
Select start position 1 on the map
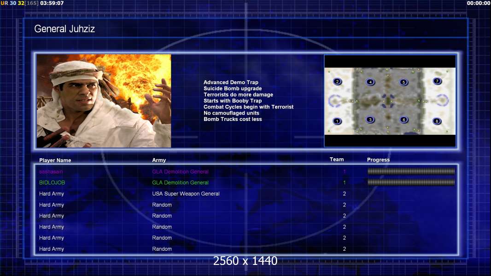(337, 121)
